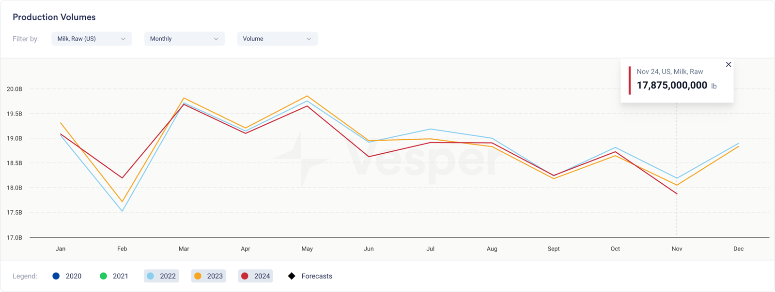Click the light blue 2022 line at Dec

[738, 144]
